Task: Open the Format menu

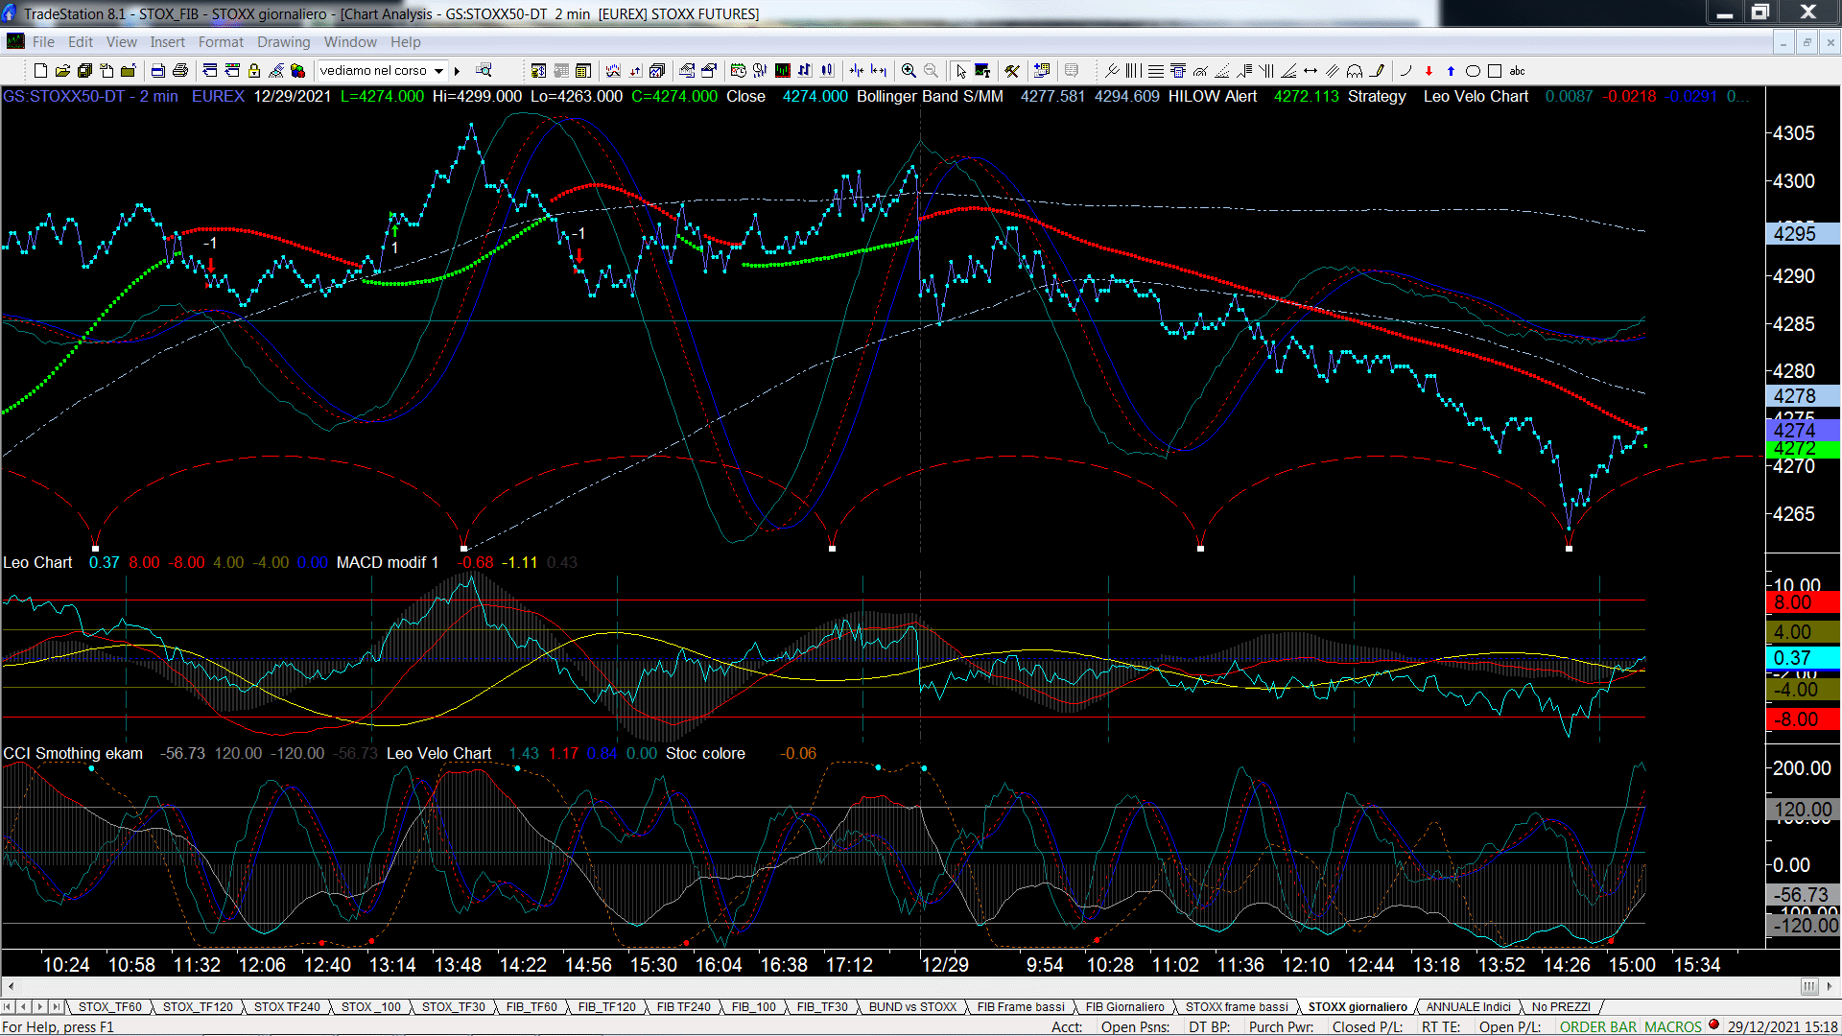Action: [x=221, y=42]
